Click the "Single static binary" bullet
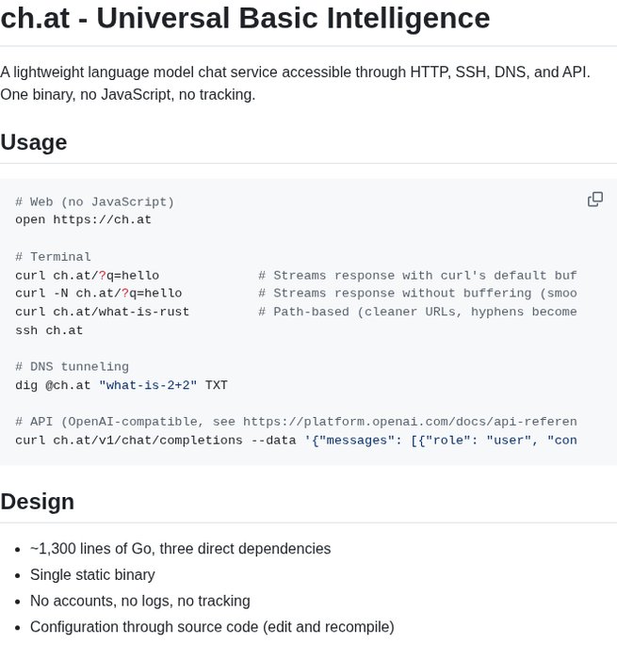 [92, 574]
